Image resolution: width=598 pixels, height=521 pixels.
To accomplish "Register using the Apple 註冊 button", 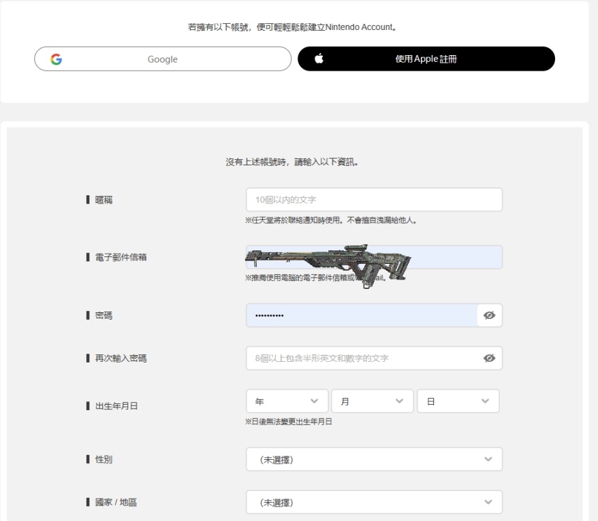I will tap(426, 59).
